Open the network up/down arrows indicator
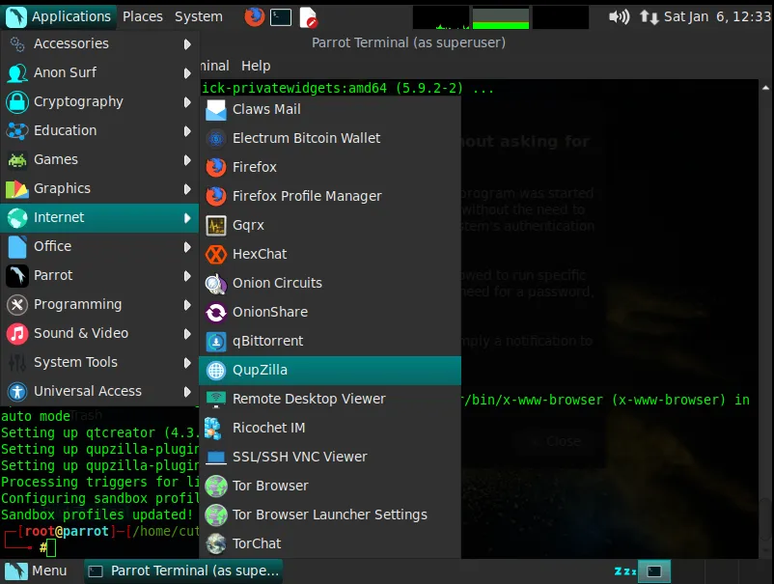774x584 pixels. pos(649,17)
